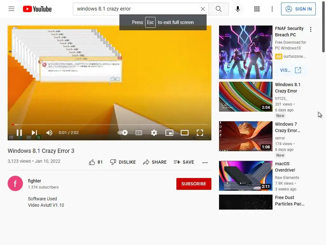
Task: Clear the search box with X
Action: coord(203,9)
